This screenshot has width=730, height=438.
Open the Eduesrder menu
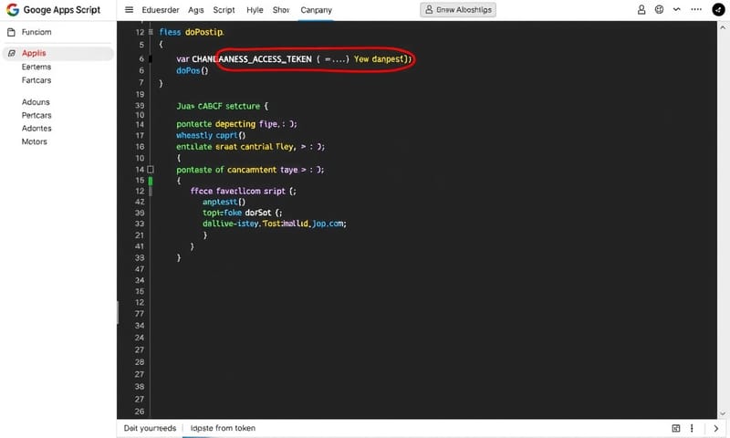(x=161, y=10)
